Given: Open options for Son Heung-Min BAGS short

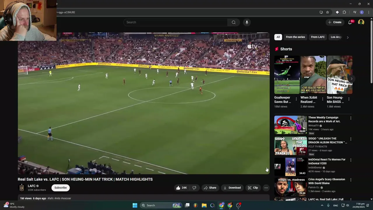Looking at the screenshot, I should [x=349, y=99].
